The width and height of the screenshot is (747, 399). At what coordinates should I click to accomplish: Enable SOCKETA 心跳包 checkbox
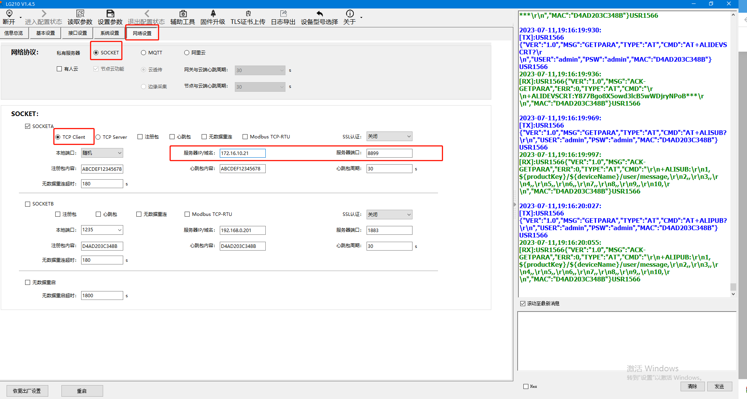(172, 137)
